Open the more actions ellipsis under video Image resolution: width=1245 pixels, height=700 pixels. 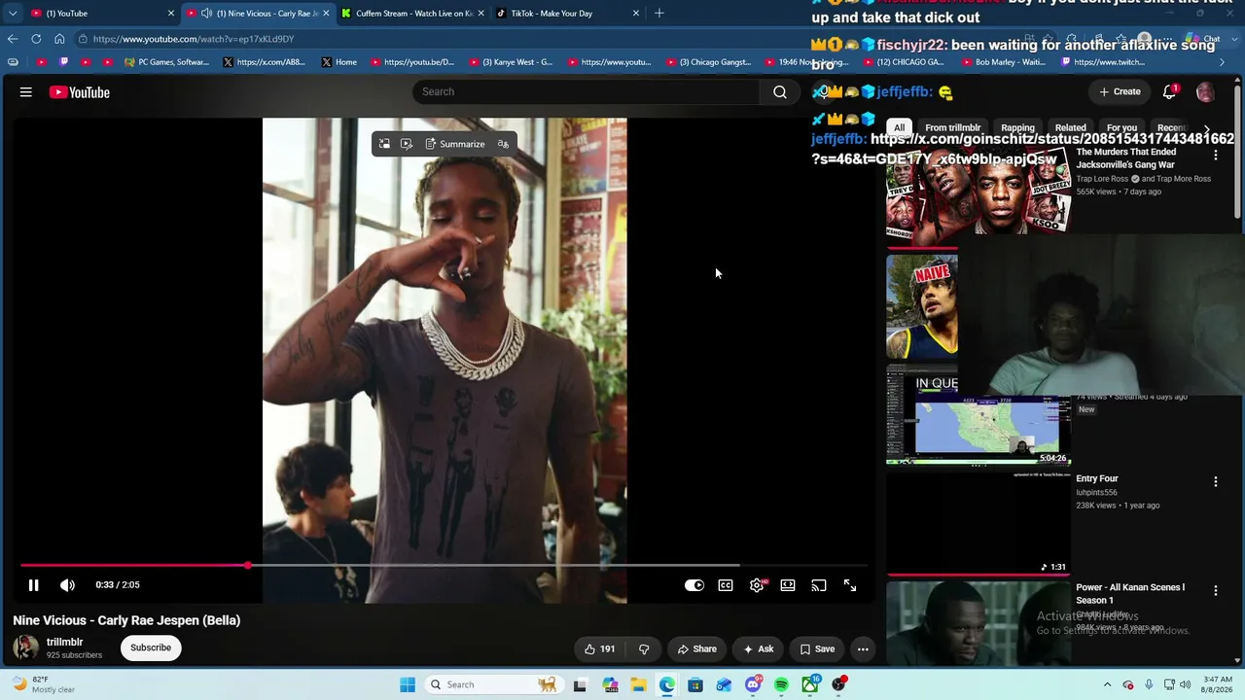pyautogui.click(x=863, y=648)
